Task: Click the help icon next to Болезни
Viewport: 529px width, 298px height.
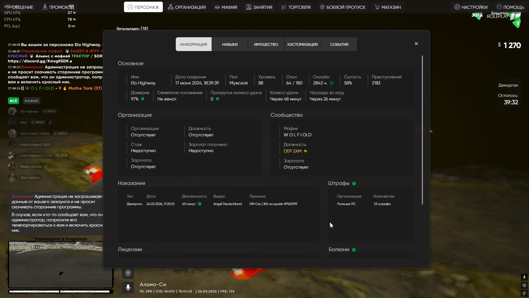Action: coord(354,250)
